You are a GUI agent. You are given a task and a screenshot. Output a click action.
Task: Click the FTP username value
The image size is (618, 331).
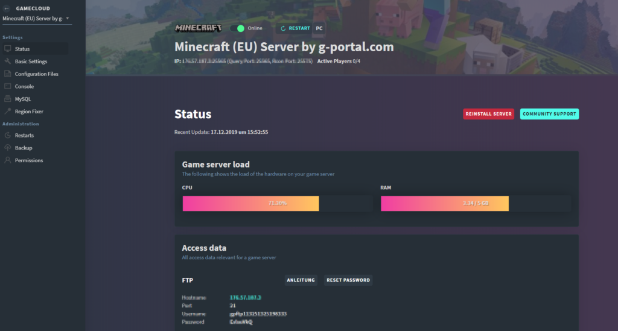click(x=258, y=314)
